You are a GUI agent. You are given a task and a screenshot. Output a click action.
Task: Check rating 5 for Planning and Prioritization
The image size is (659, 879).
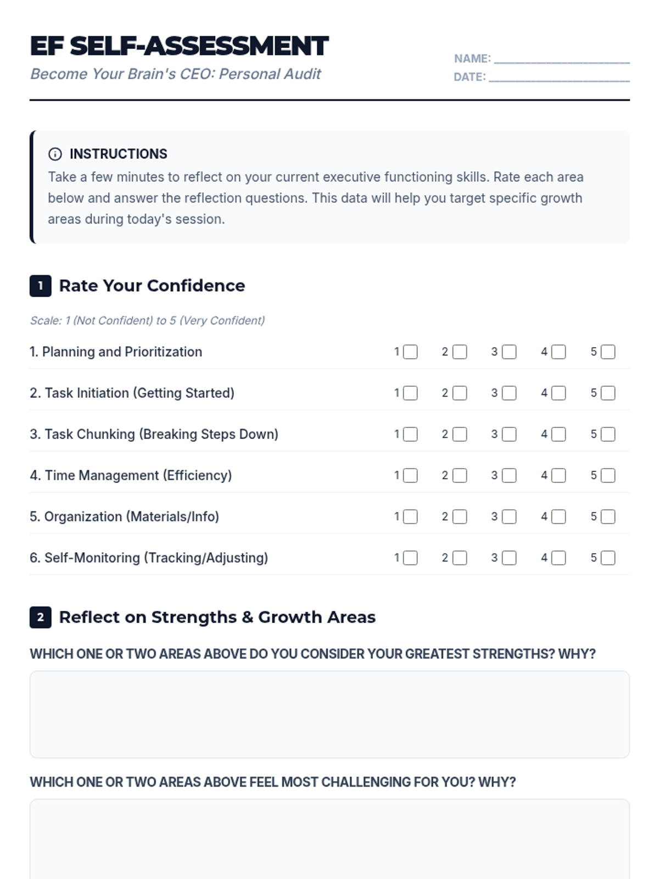click(608, 352)
